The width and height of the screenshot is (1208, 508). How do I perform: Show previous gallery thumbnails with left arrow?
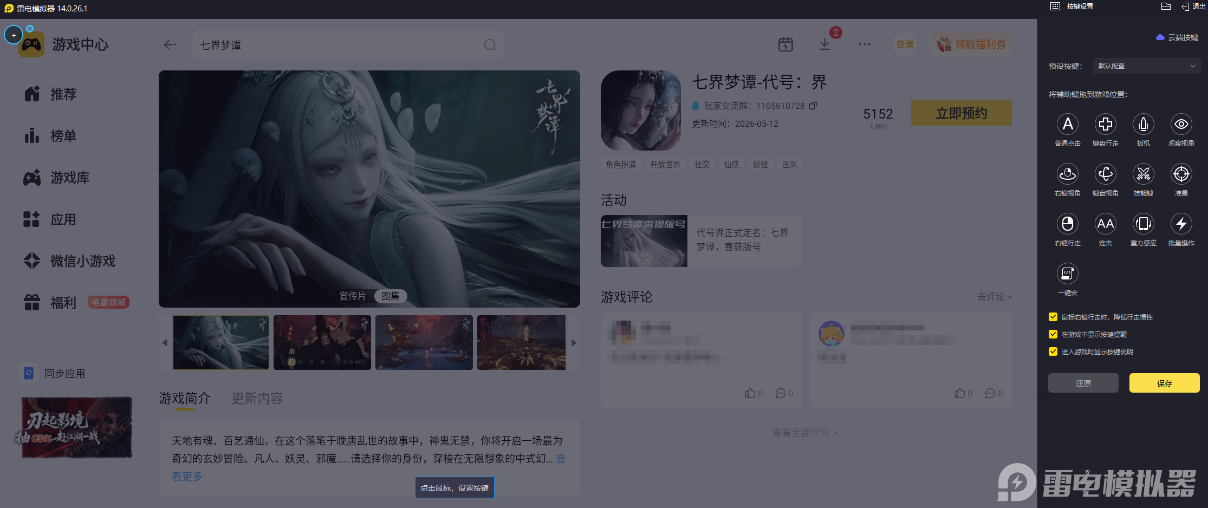165,343
